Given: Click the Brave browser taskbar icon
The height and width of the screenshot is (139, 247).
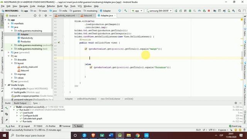Looking at the screenshot, I should coord(93,136).
